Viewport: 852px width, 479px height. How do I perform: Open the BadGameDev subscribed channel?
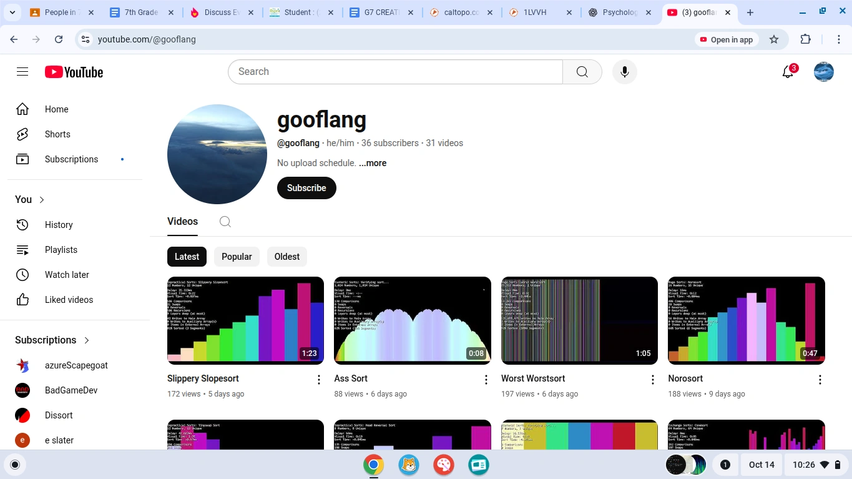pos(71,390)
